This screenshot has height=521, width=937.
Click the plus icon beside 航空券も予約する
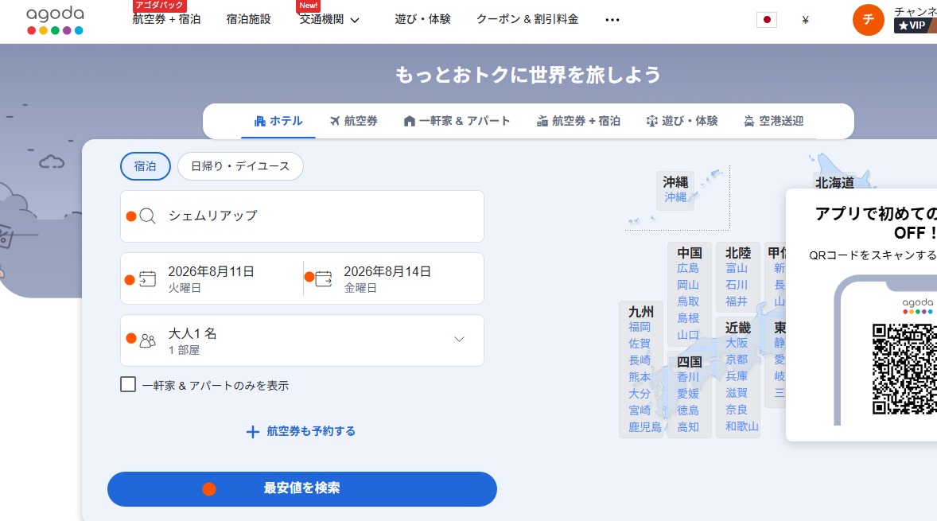point(253,432)
